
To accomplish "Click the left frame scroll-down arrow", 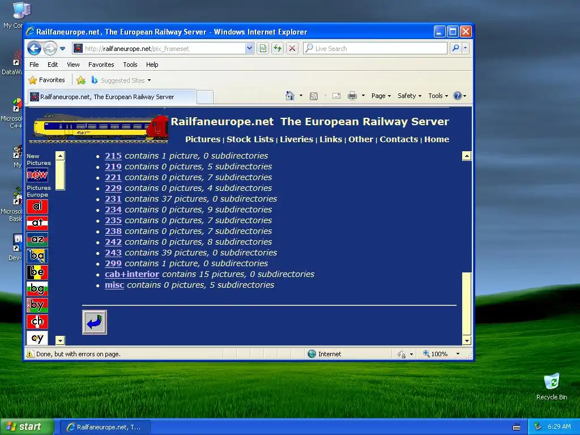I will pyautogui.click(x=60, y=340).
